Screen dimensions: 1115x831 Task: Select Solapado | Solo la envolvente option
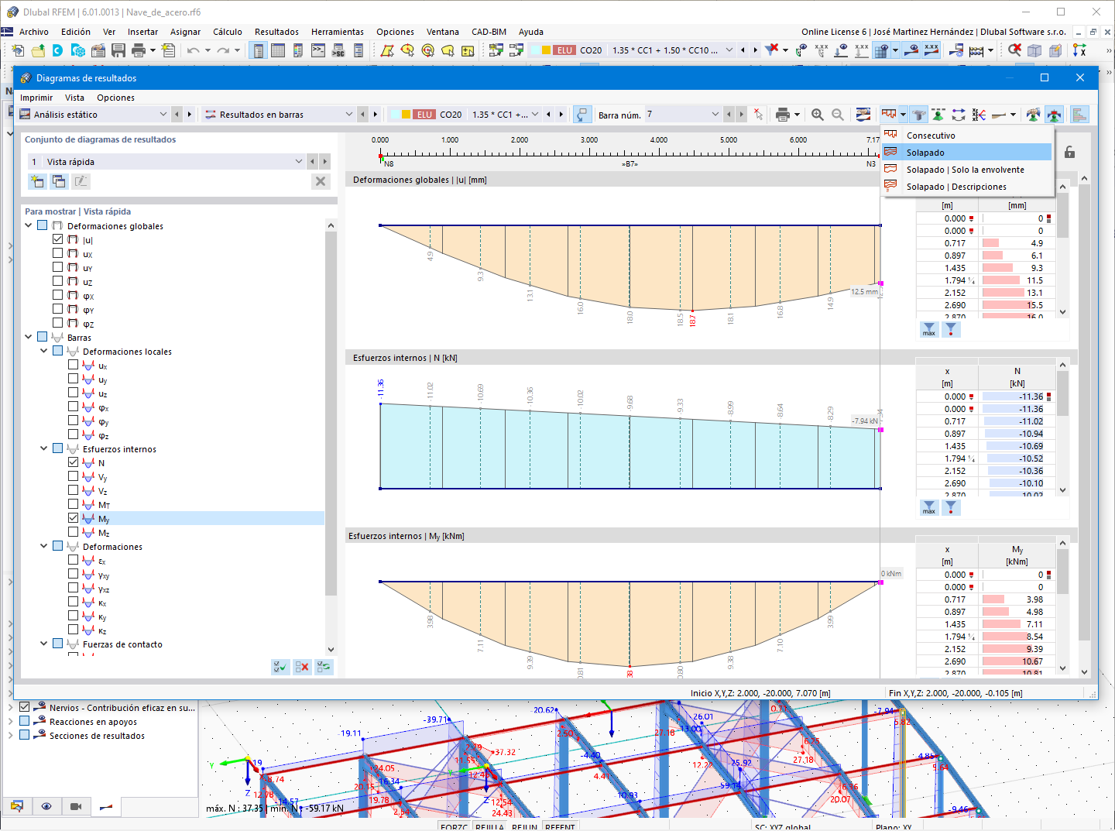[x=968, y=170]
